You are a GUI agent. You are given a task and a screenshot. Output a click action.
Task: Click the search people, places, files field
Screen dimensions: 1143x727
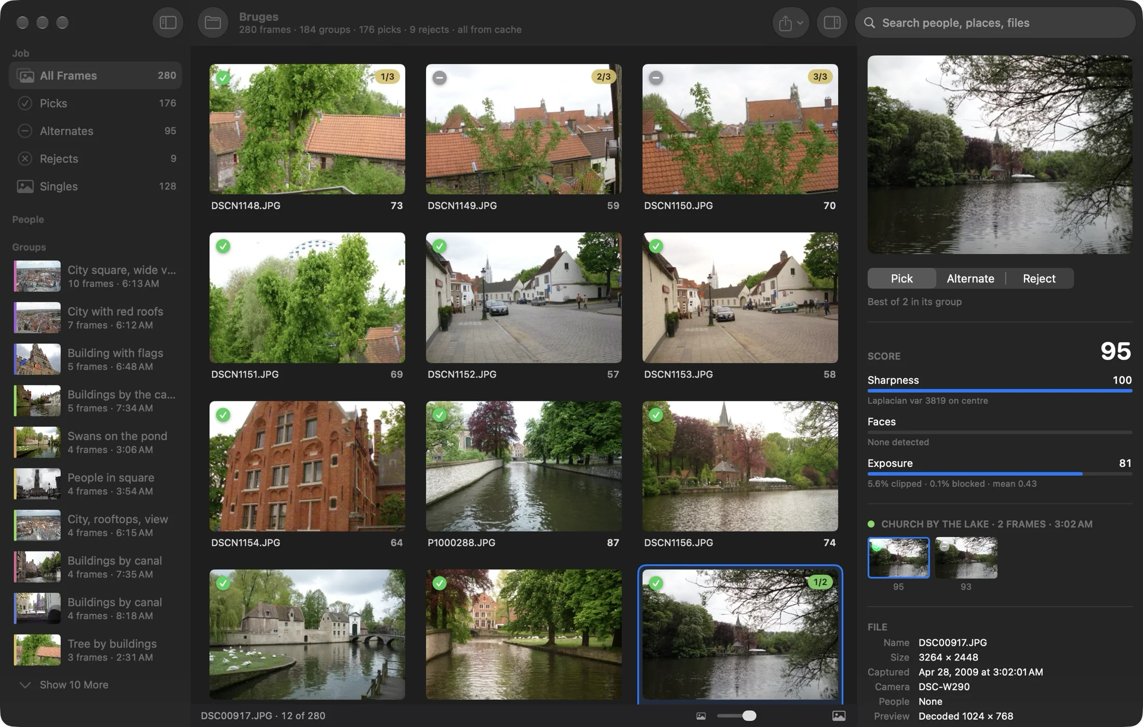994,23
